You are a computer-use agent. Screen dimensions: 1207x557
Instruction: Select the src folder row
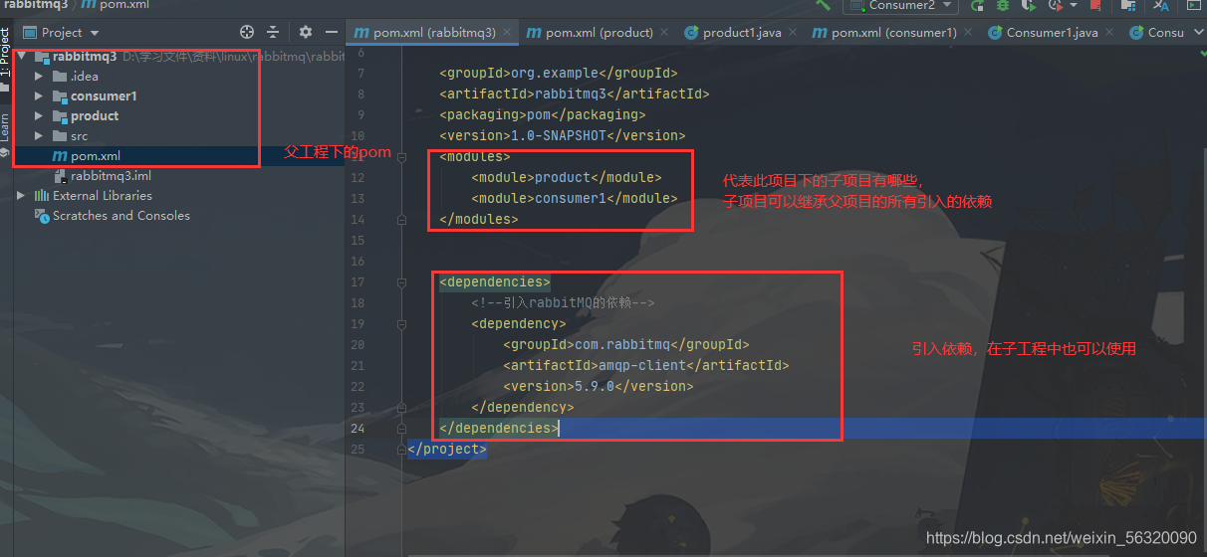(x=180, y=135)
